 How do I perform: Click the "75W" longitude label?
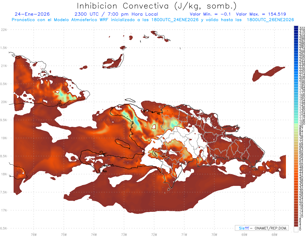point(64,234)
